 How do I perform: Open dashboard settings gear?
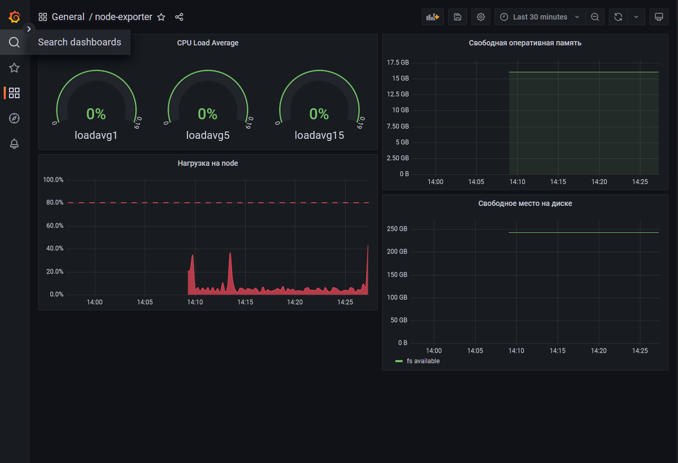tap(480, 16)
